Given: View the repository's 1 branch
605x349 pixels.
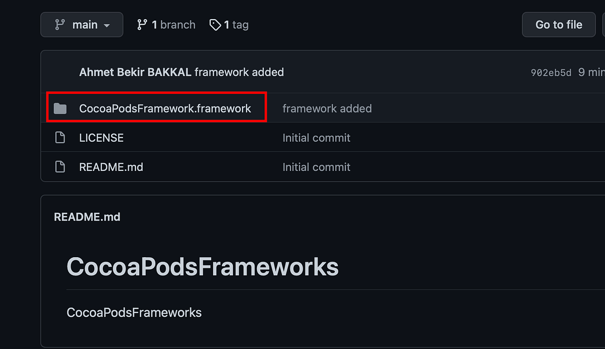Looking at the screenshot, I should click(x=166, y=24).
